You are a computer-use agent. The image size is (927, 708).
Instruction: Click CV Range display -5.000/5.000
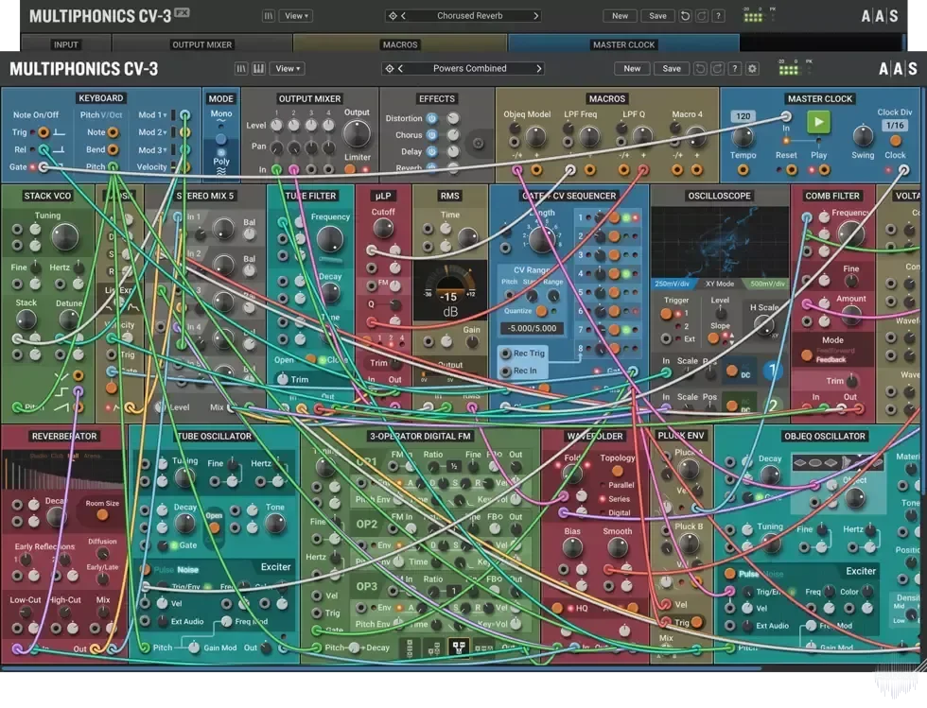(x=532, y=329)
